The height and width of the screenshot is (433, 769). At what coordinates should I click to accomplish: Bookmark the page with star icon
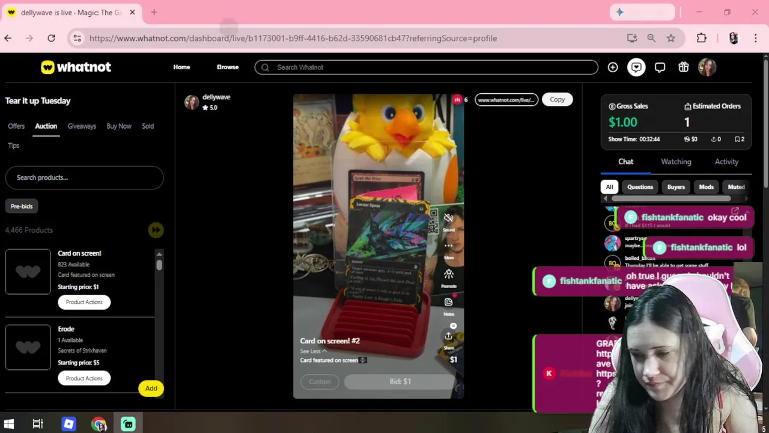671,38
